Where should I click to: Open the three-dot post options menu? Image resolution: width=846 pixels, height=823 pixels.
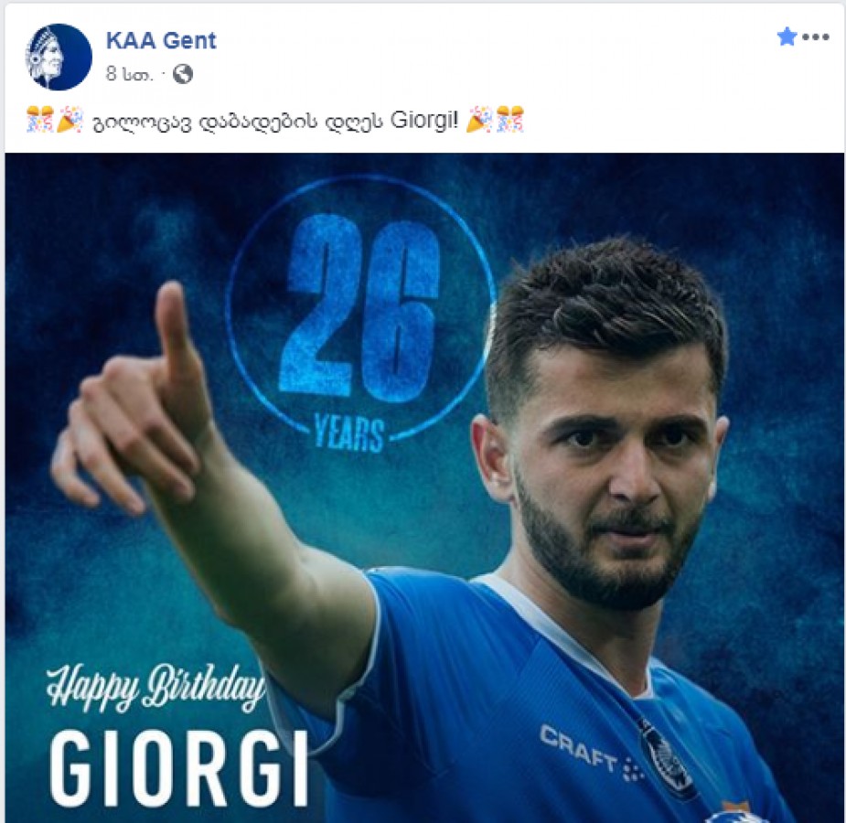[816, 37]
